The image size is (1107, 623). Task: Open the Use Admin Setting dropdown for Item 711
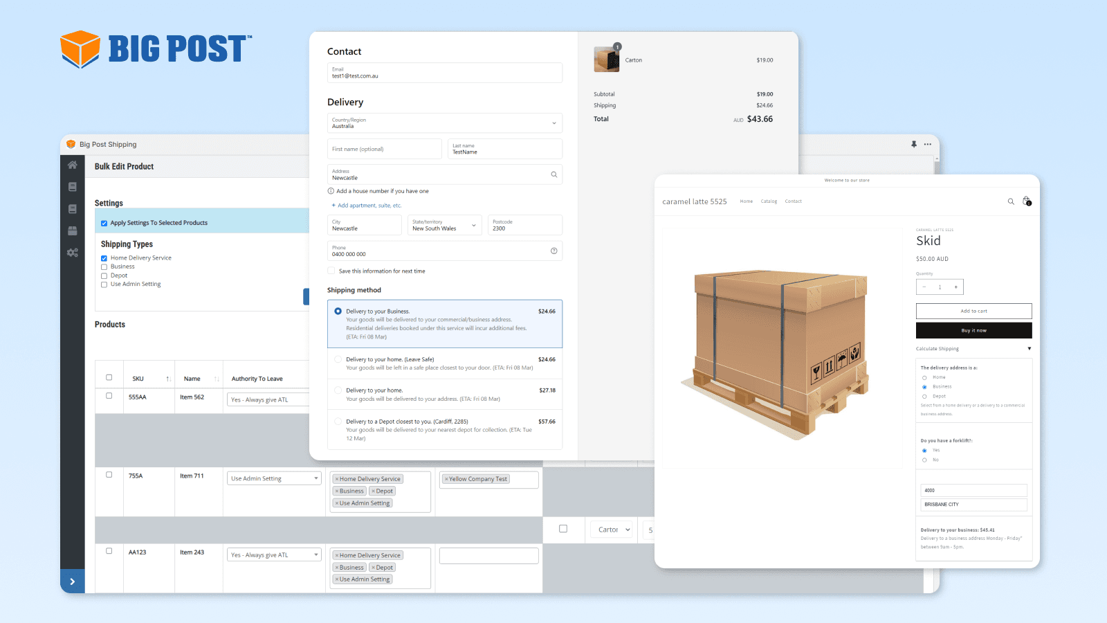tap(273, 478)
